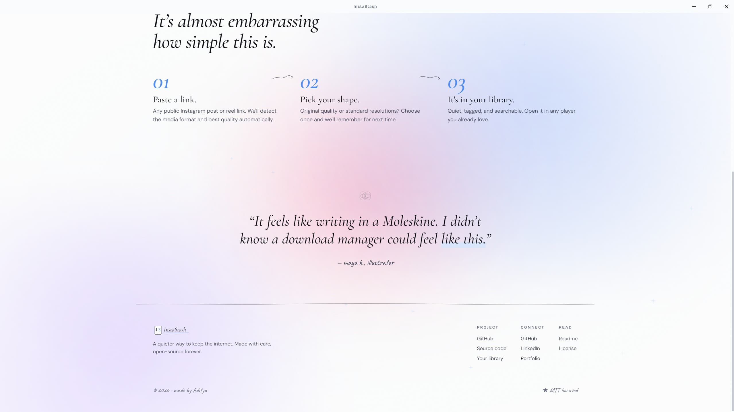Click the 'maya k., illustrator' attribution
Screen dimensions: 734x412
pyautogui.click(x=366, y=263)
